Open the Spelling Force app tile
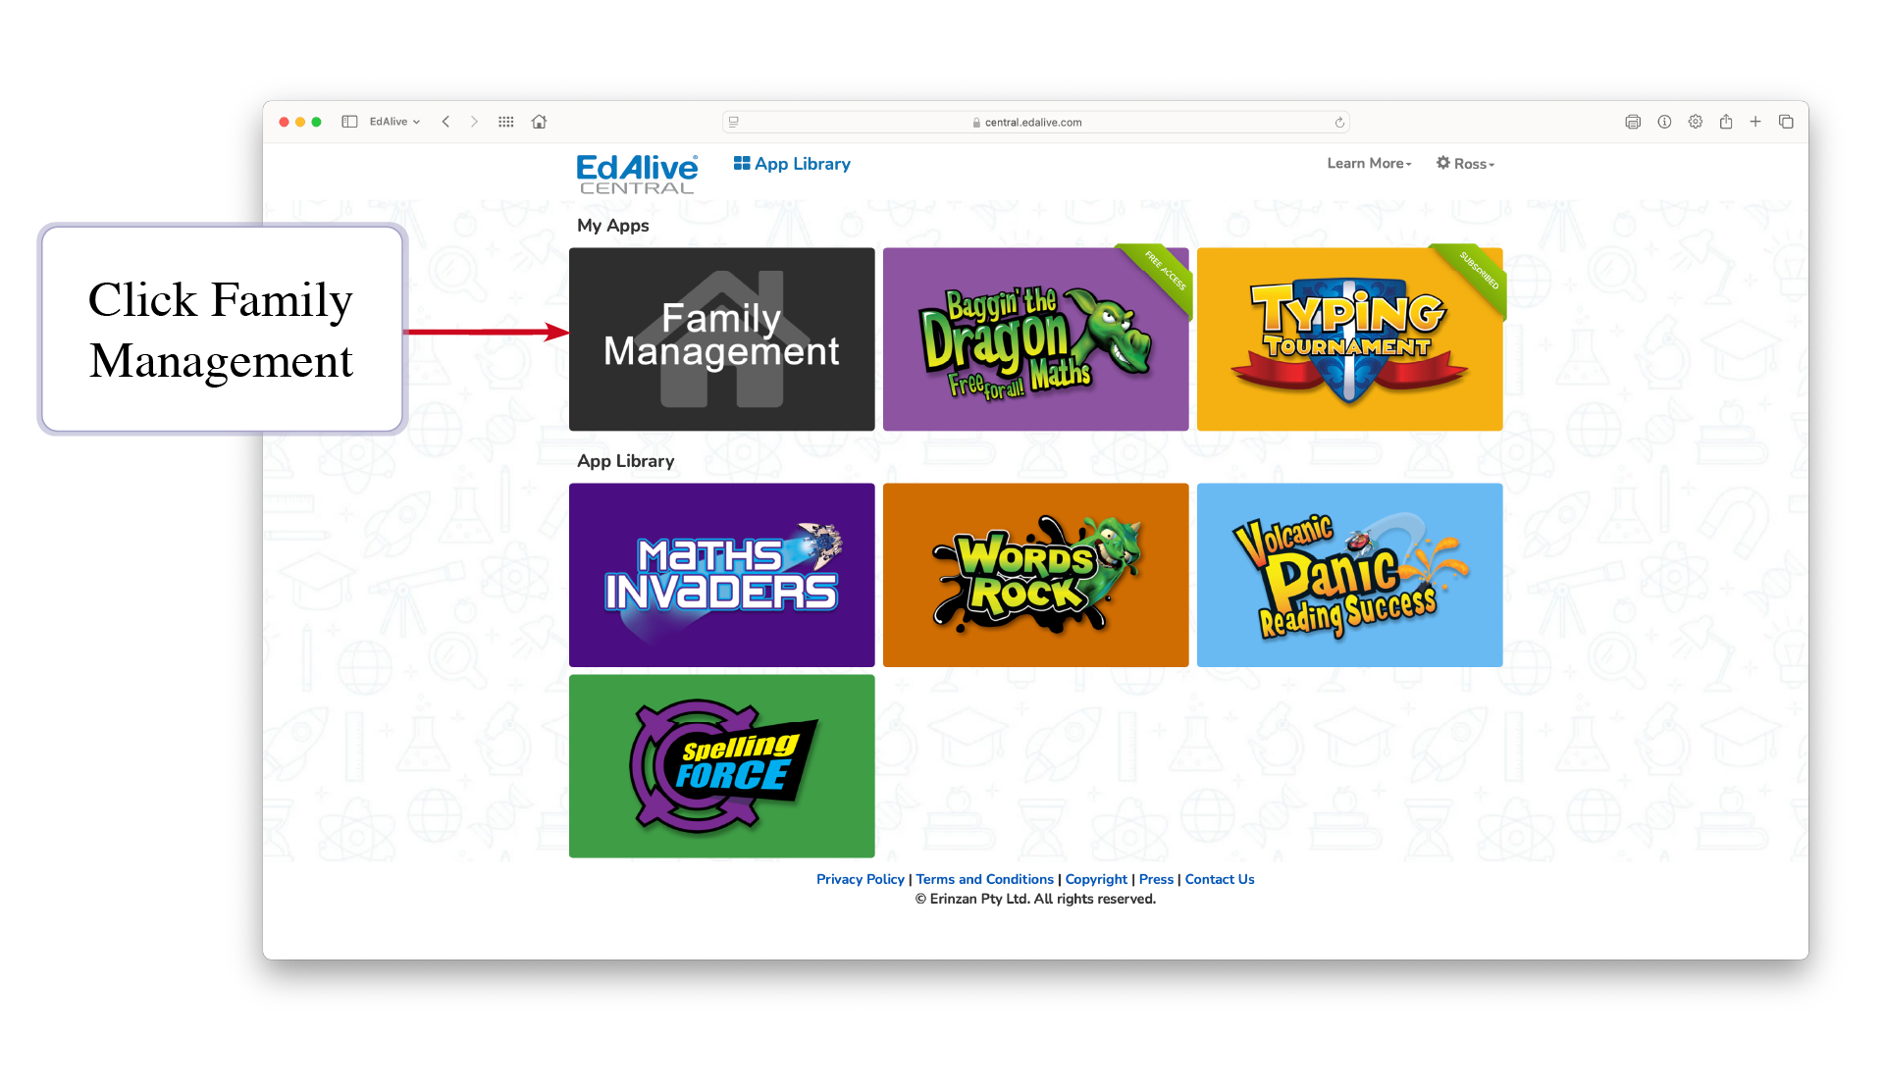This screenshot has width=1884, height=1089. (721, 765)
